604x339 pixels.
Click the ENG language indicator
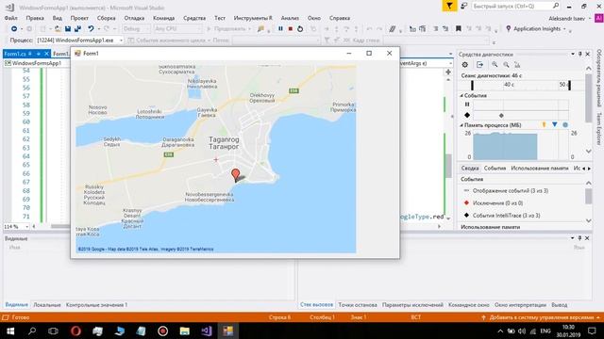545,331
